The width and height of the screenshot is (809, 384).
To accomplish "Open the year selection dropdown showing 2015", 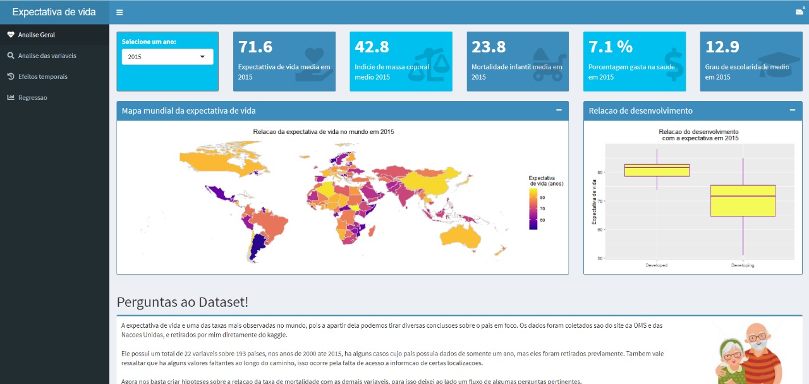I will (167, 57).
